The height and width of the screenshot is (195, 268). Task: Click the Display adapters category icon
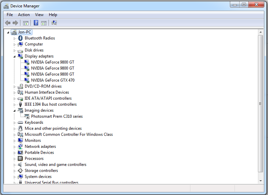click(20, 56)
